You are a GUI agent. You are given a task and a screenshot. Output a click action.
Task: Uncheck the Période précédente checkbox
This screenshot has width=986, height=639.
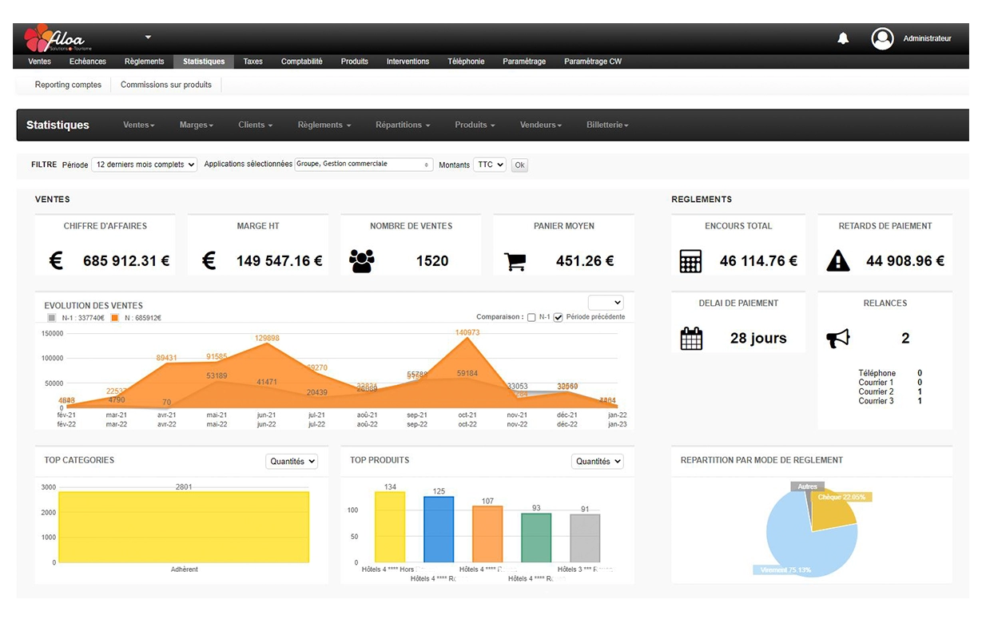click(x=559, y=317)
